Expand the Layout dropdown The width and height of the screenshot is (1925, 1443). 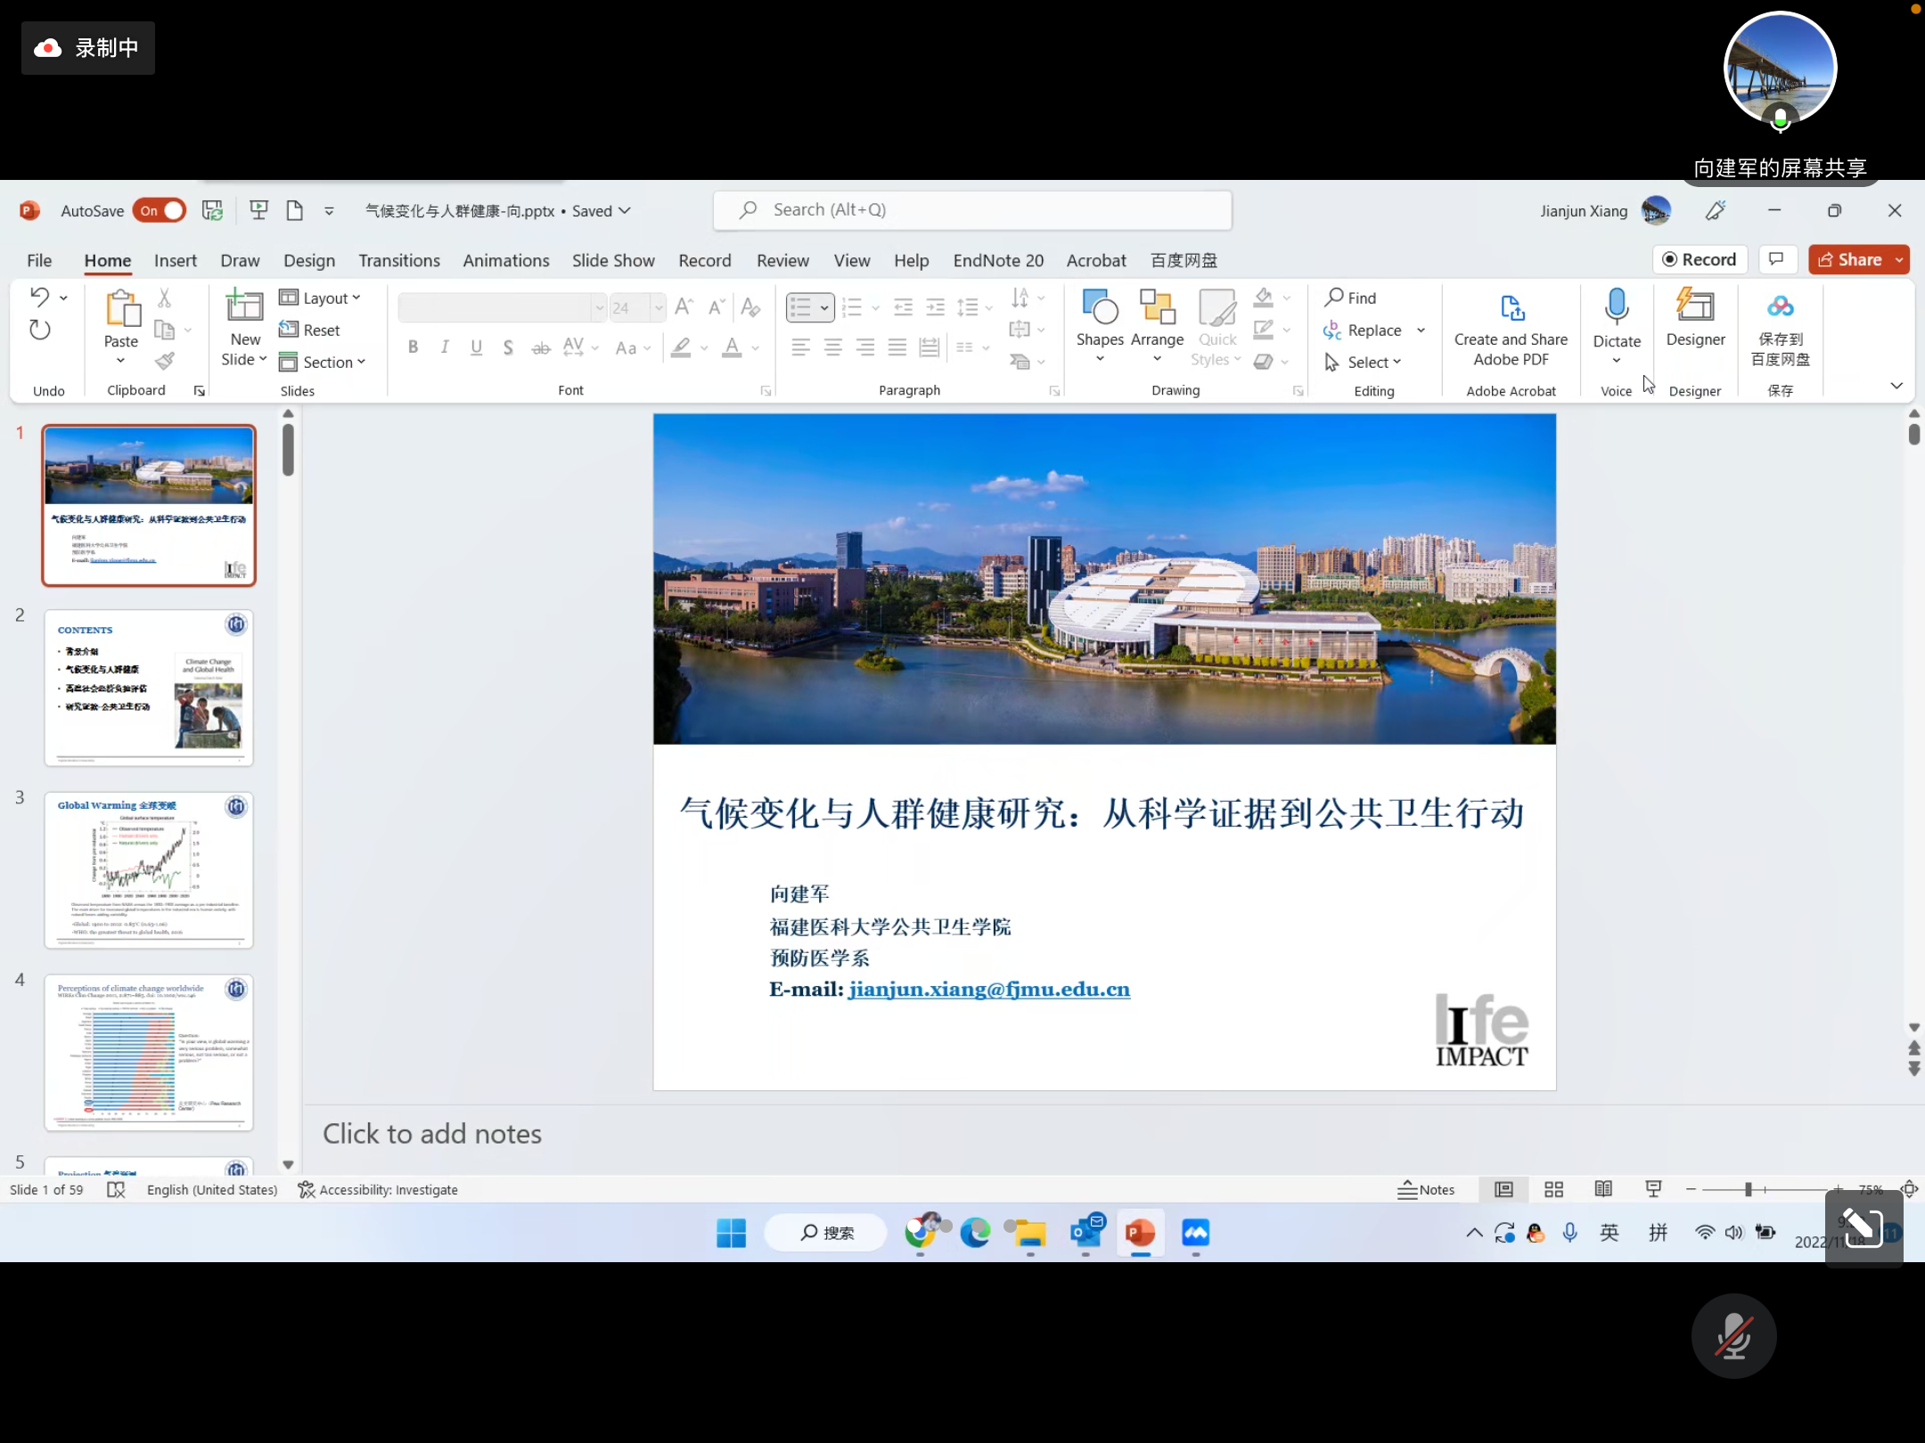click(x=321, y=298)
